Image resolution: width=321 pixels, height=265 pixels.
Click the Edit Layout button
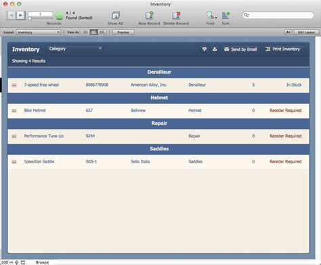pos(306,33)
